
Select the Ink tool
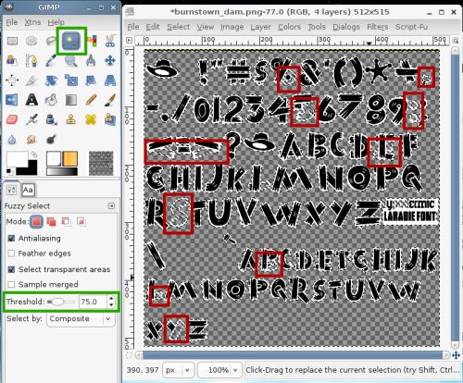[51, 119]
